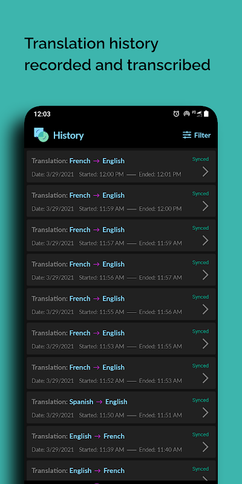Click the filter sliders icon

pyautogui.click(x=187, y=135)
